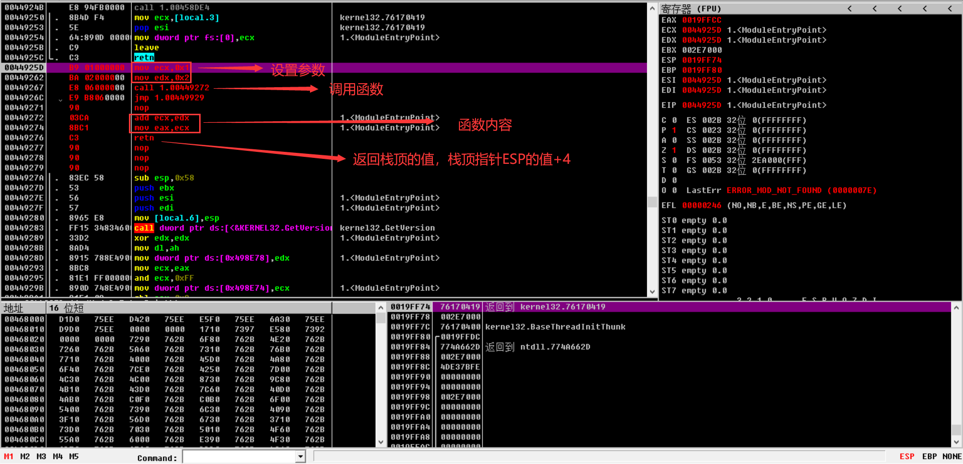Click the disassembly pane scroll-up arrow
The height and width of the screenshot is (464, 963).
point(652,9)
